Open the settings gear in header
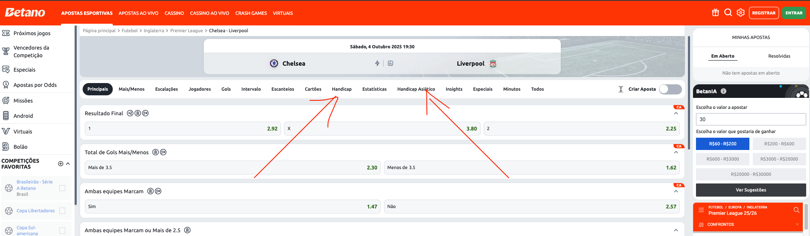 740,13
